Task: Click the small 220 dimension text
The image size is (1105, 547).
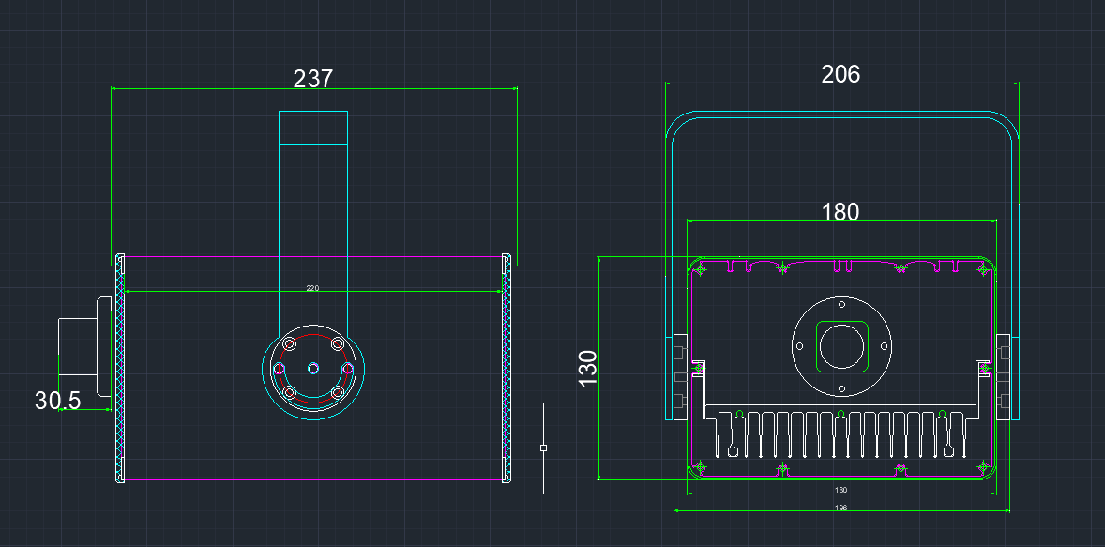Action: 312,288
